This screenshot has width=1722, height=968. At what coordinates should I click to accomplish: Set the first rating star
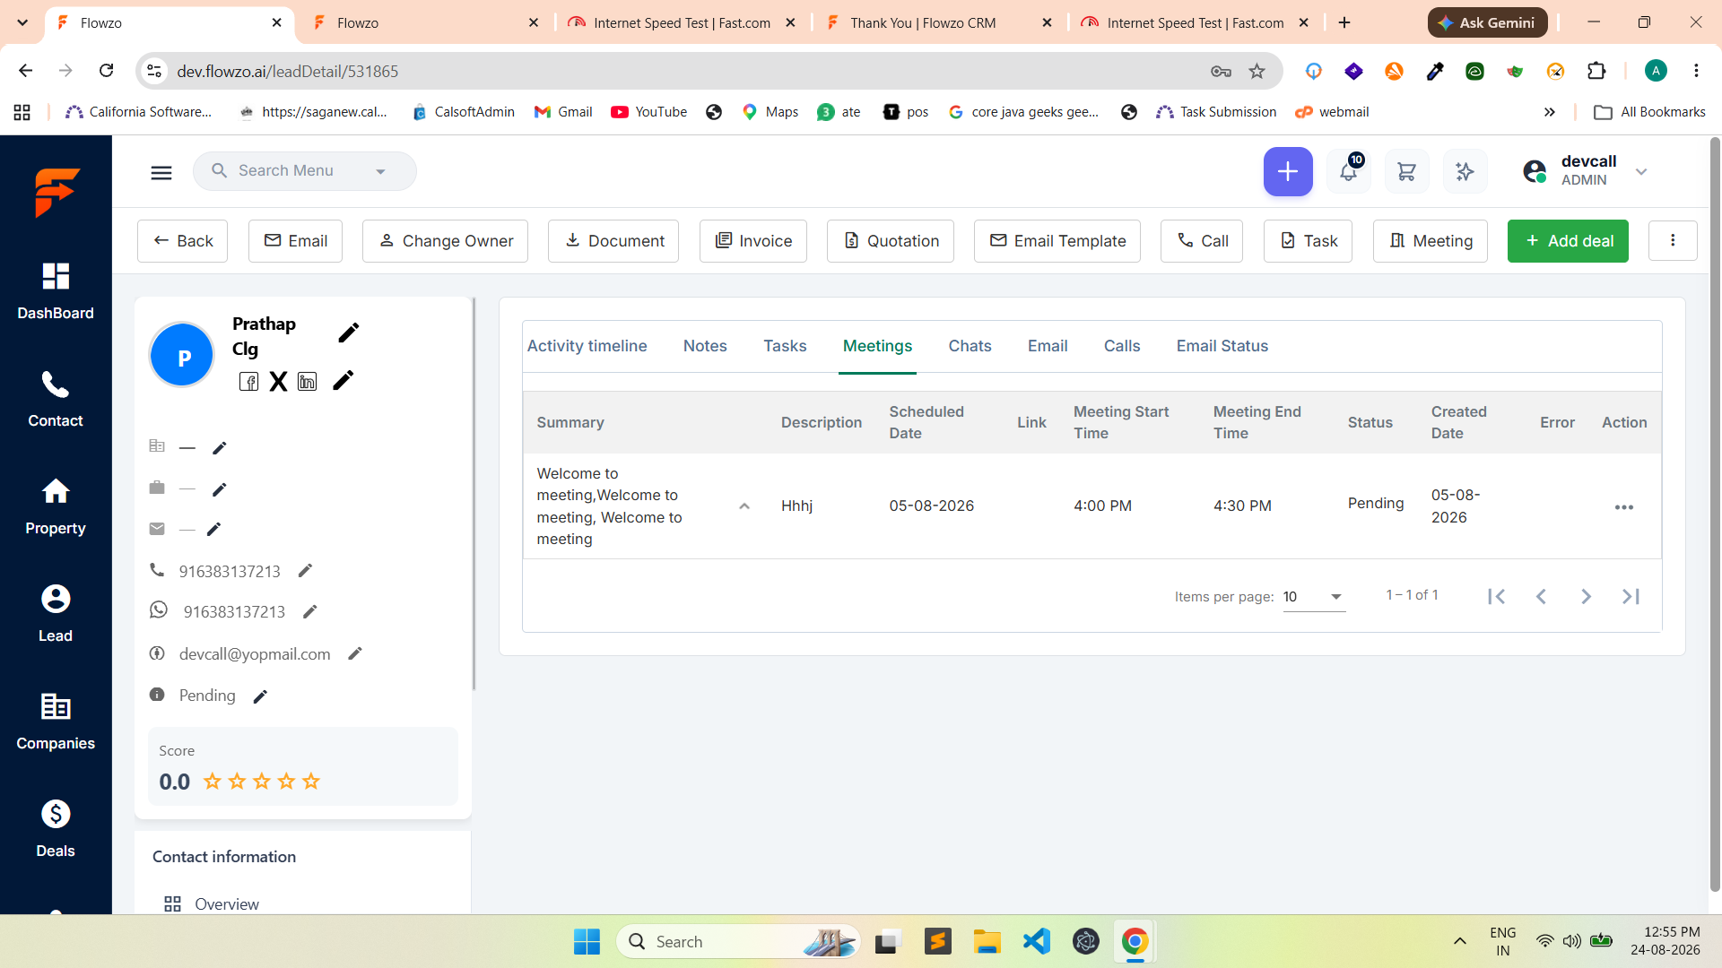click(213, 782)
